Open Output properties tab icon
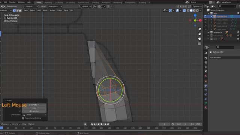 point(206,63)
